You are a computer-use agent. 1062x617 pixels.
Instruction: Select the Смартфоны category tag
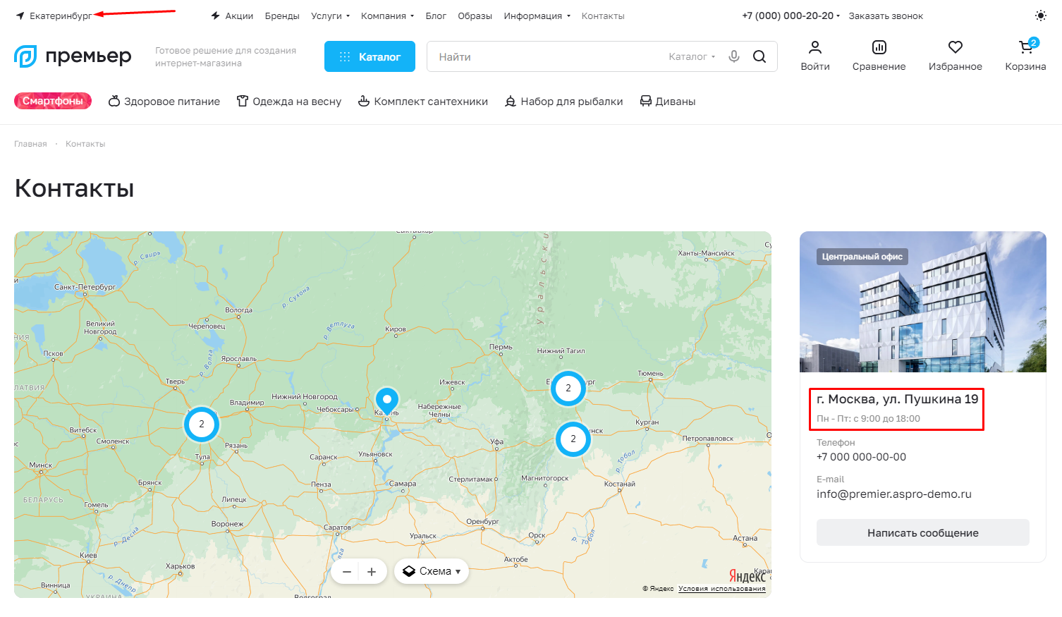pos(53,102)
